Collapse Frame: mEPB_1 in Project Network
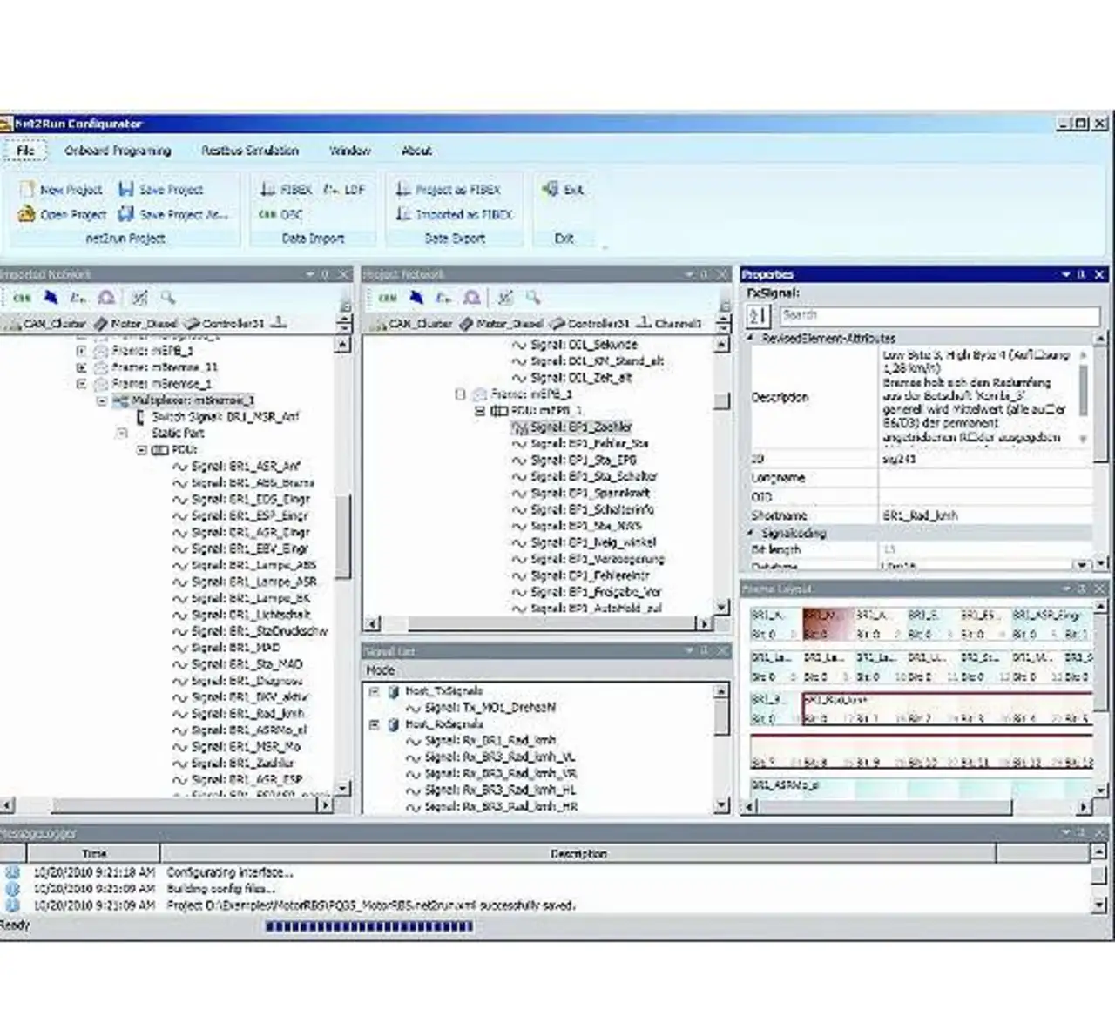This screenshot has width=1115, height=1036. pos(460,394)
